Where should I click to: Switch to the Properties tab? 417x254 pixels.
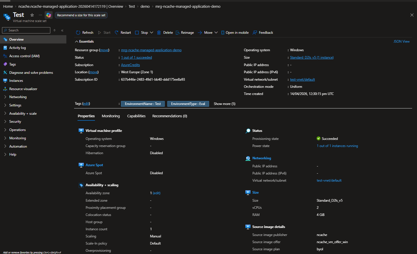(x=86, y=116)
